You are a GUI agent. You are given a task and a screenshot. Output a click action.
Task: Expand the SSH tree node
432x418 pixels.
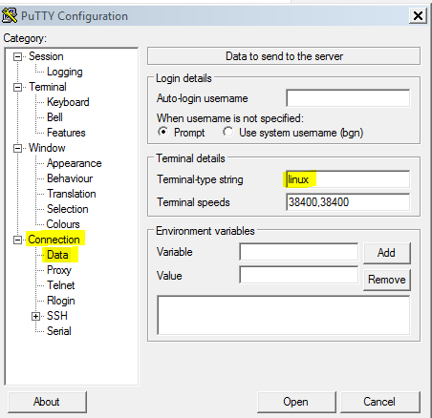pyautogui.click(x=35, y=317)
